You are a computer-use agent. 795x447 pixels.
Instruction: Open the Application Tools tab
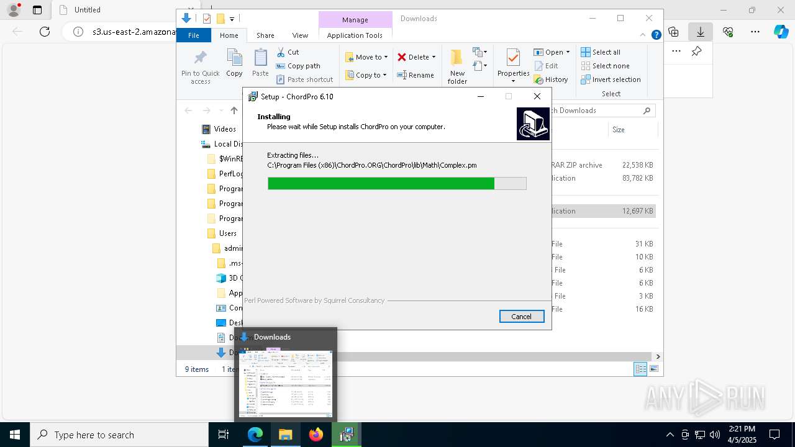point(355,35)
